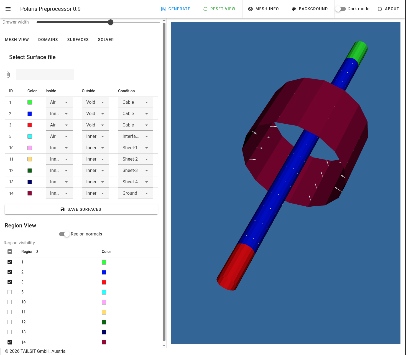Click the Generate toolbar icon
This screenshot has height=355, width=406.
click(164, 9)
